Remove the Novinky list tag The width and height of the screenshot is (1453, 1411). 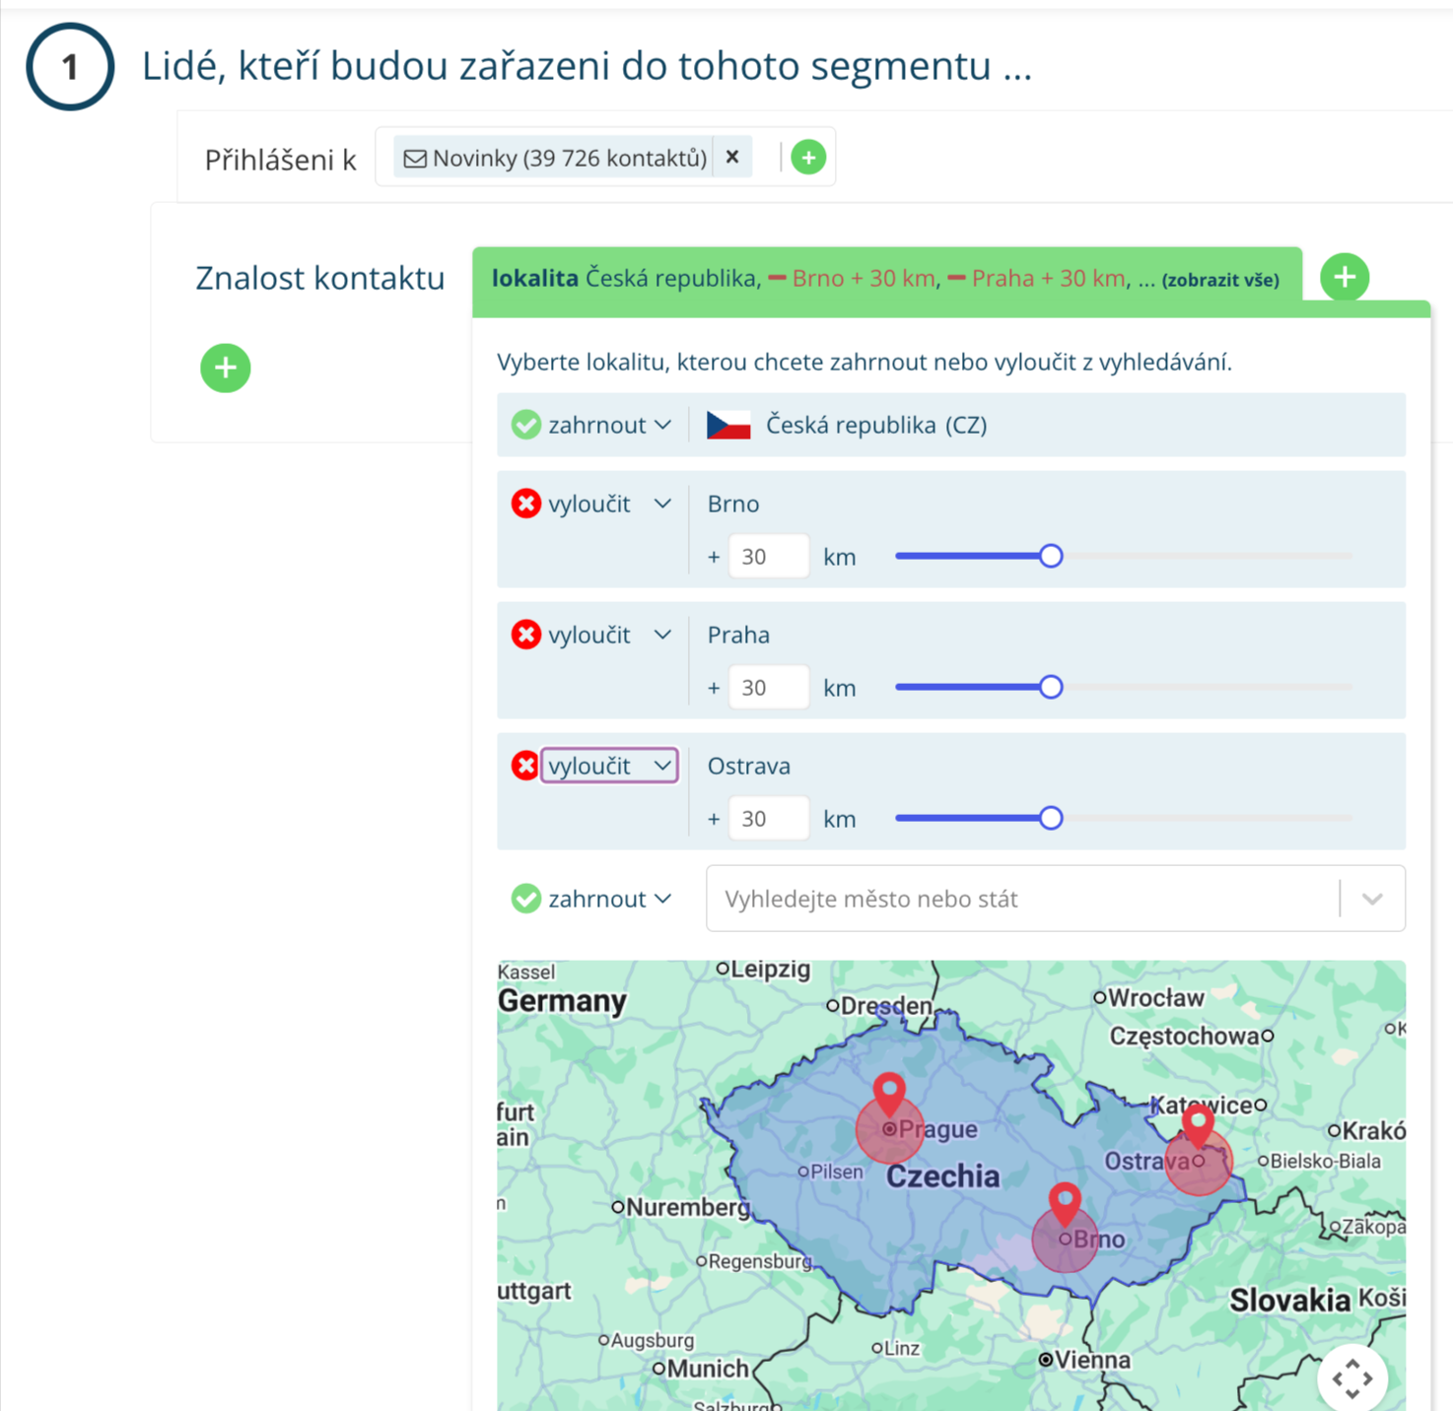(732, 158)
